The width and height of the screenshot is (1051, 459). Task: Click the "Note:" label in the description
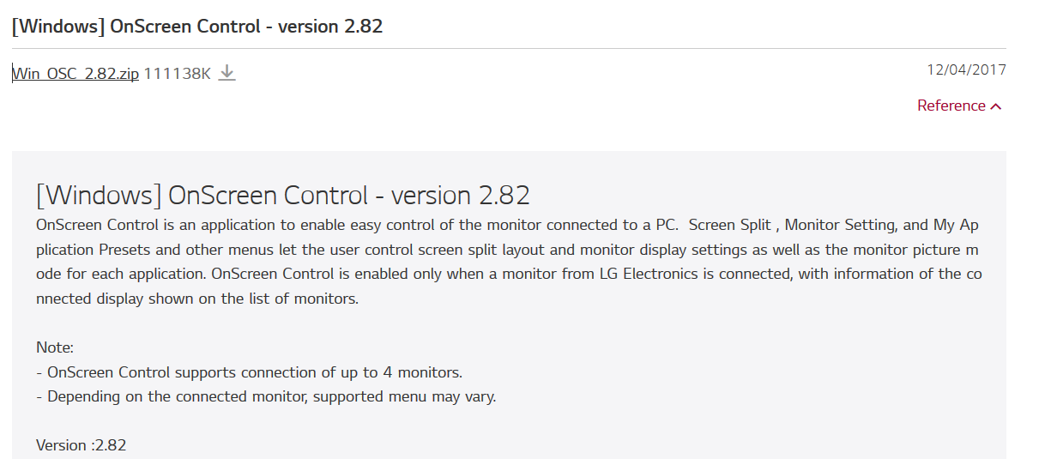coord(55,347)
